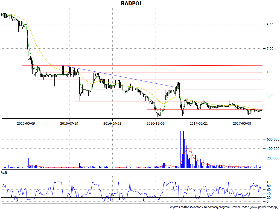Click the blue descending trend line

point(118,76)
